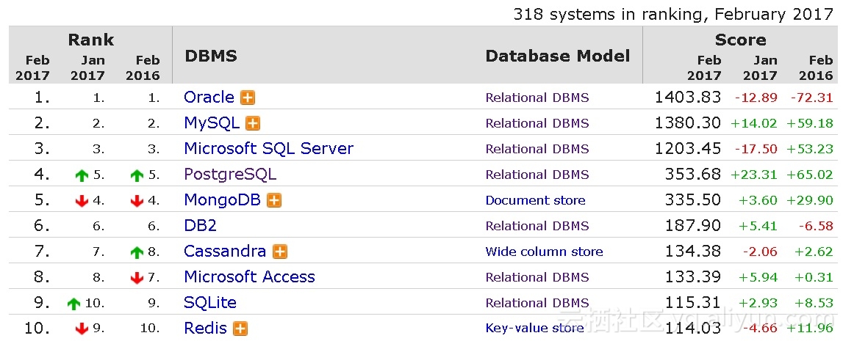Open the PostgreSQL link

pyautogui.click(x=230, y=175)
